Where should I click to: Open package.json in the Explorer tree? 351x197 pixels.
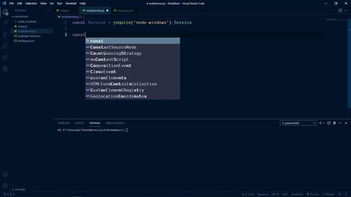(x=26, y=41)
